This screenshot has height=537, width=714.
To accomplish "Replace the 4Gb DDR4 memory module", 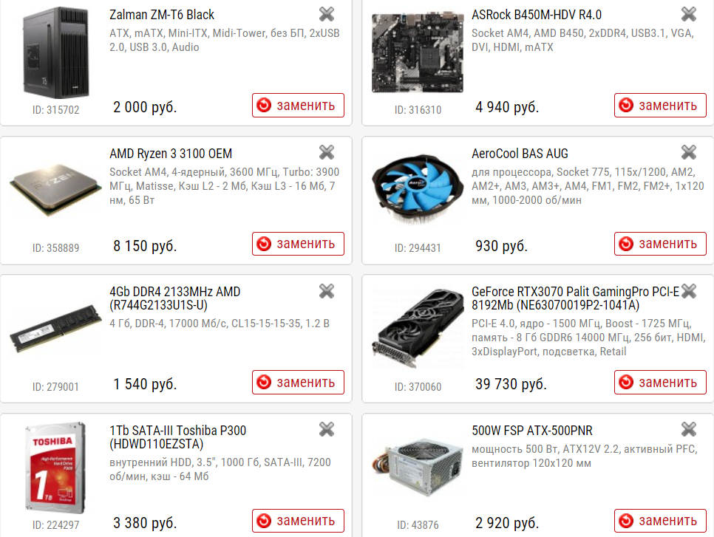I will point(299,383).
